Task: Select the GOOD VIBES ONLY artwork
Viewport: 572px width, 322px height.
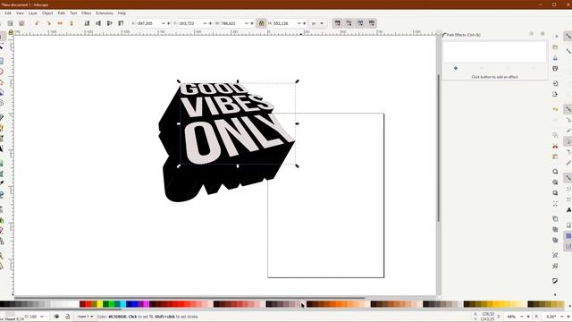Action: [226, 142]
